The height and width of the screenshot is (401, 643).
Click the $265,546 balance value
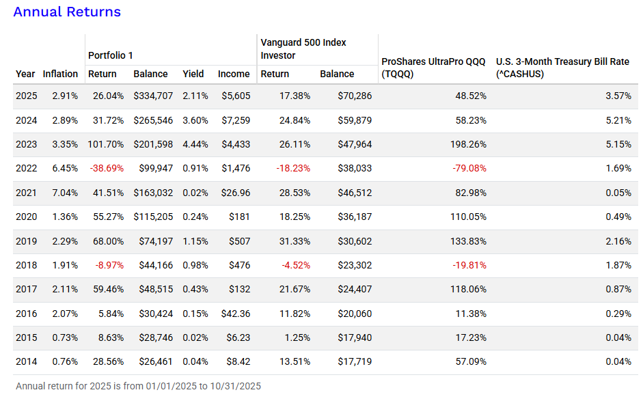coord(153,120)
